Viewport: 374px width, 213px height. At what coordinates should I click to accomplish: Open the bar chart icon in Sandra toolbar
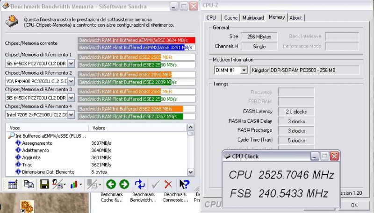(x=74, y=184)
